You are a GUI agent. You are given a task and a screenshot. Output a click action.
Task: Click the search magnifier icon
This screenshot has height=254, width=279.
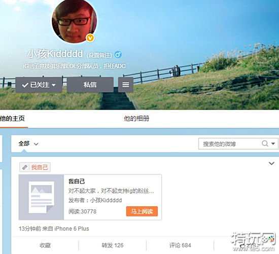click(265, 143)
